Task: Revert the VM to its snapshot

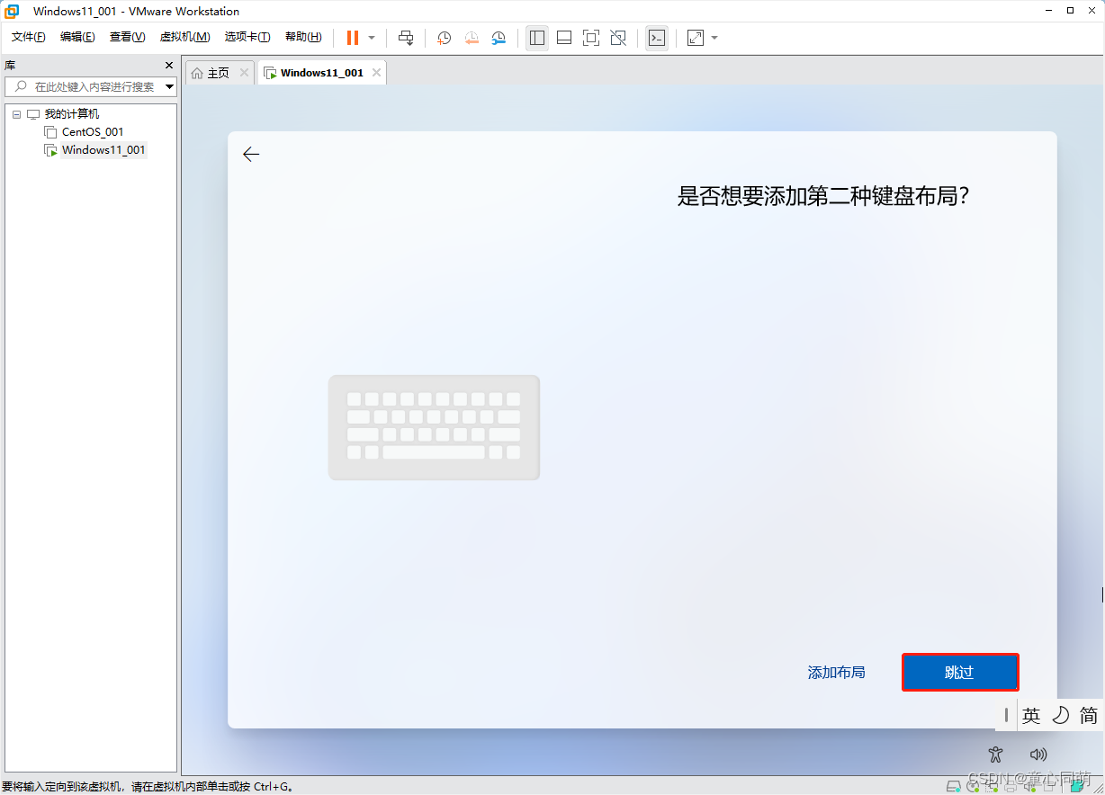Action: [x=472, y=37]
